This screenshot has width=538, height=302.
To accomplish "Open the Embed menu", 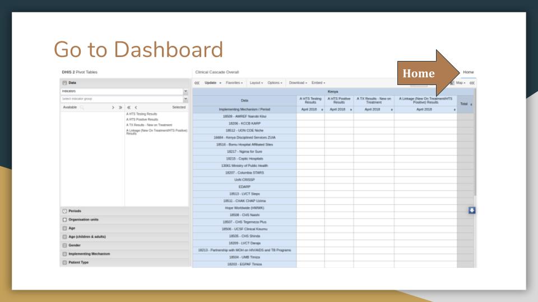I will click(318, 83).
